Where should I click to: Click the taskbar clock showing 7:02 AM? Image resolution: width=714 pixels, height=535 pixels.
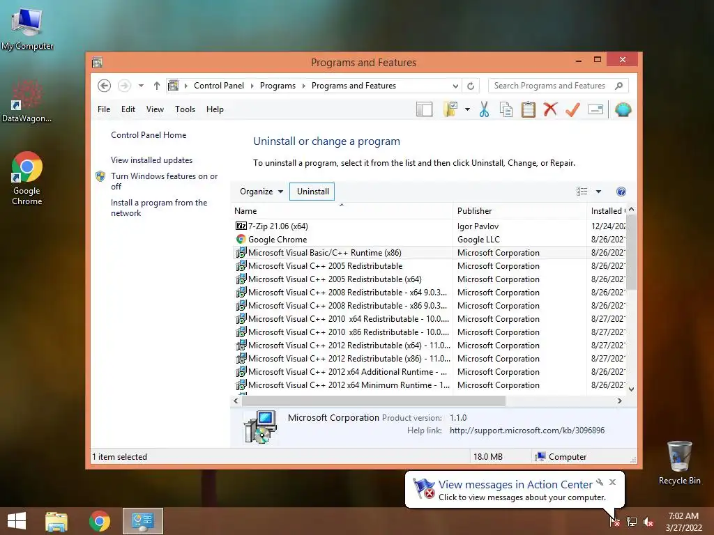683,522
